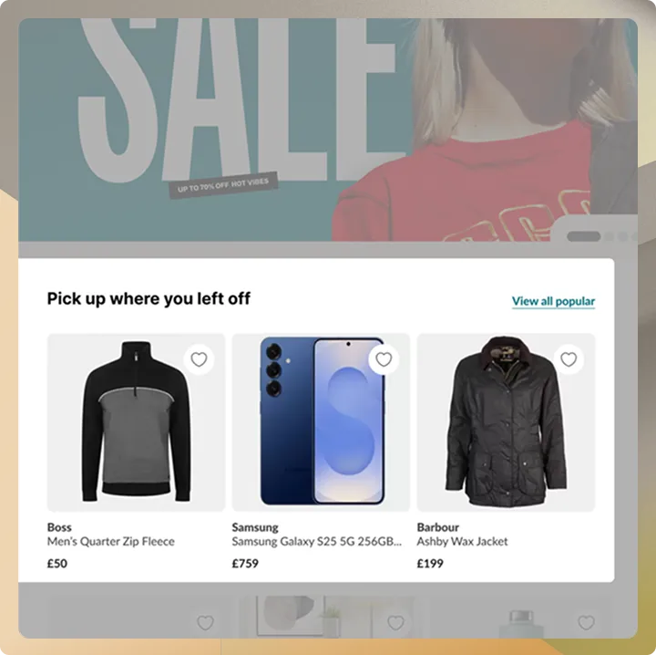Open the Samsung phone product image
Viewport: 656px width, 655px height.
pyautogui.click(x=321, y=422)
